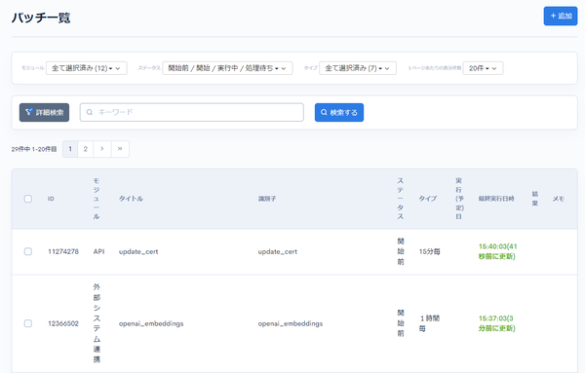
Task: Click the 識別子 column header
Action: 267,199
